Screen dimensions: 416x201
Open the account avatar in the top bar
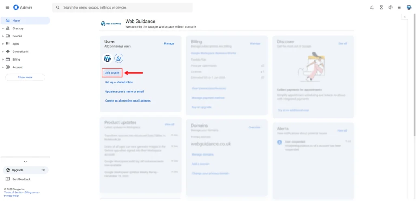(x=409, y=7)
